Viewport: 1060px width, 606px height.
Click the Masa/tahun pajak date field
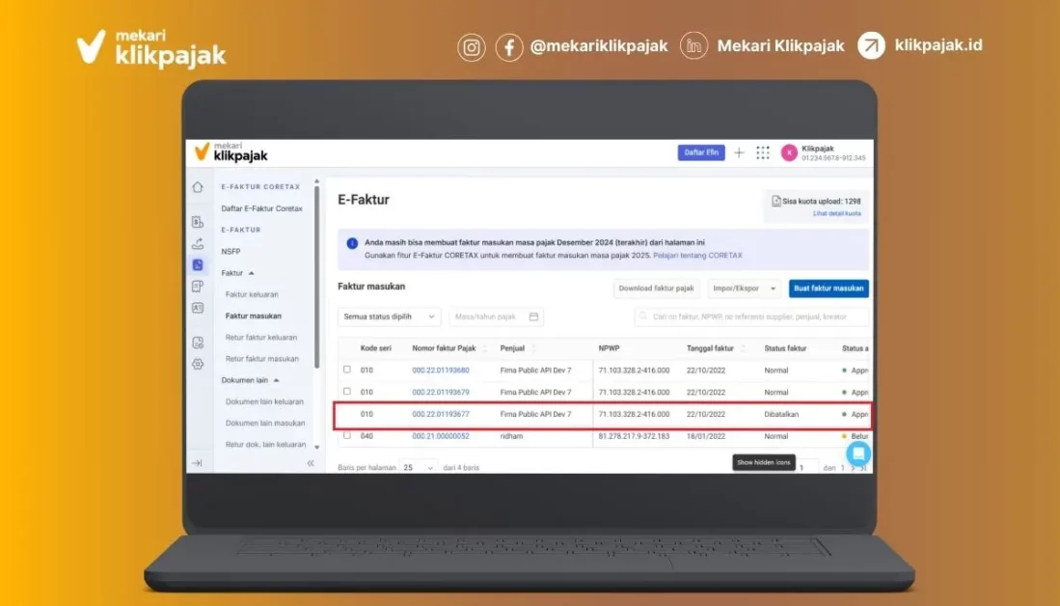pos(496,317)
